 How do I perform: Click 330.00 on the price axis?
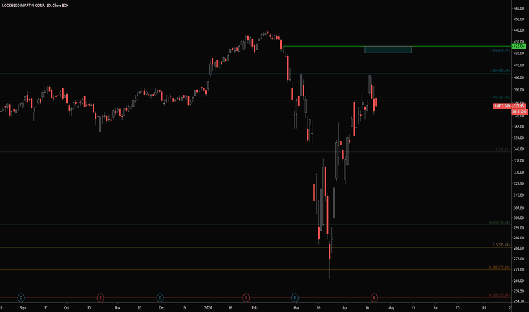pos(519,172)
